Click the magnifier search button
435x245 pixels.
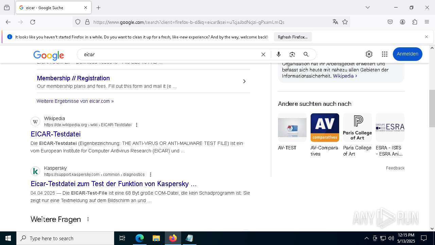306,54
